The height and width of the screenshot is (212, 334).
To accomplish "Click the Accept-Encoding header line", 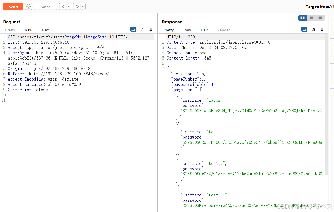I will [x=43, y=79].
